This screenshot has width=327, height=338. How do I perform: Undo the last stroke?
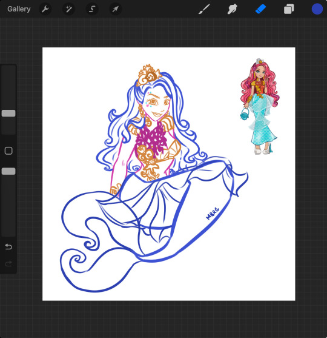pos(8,246)
